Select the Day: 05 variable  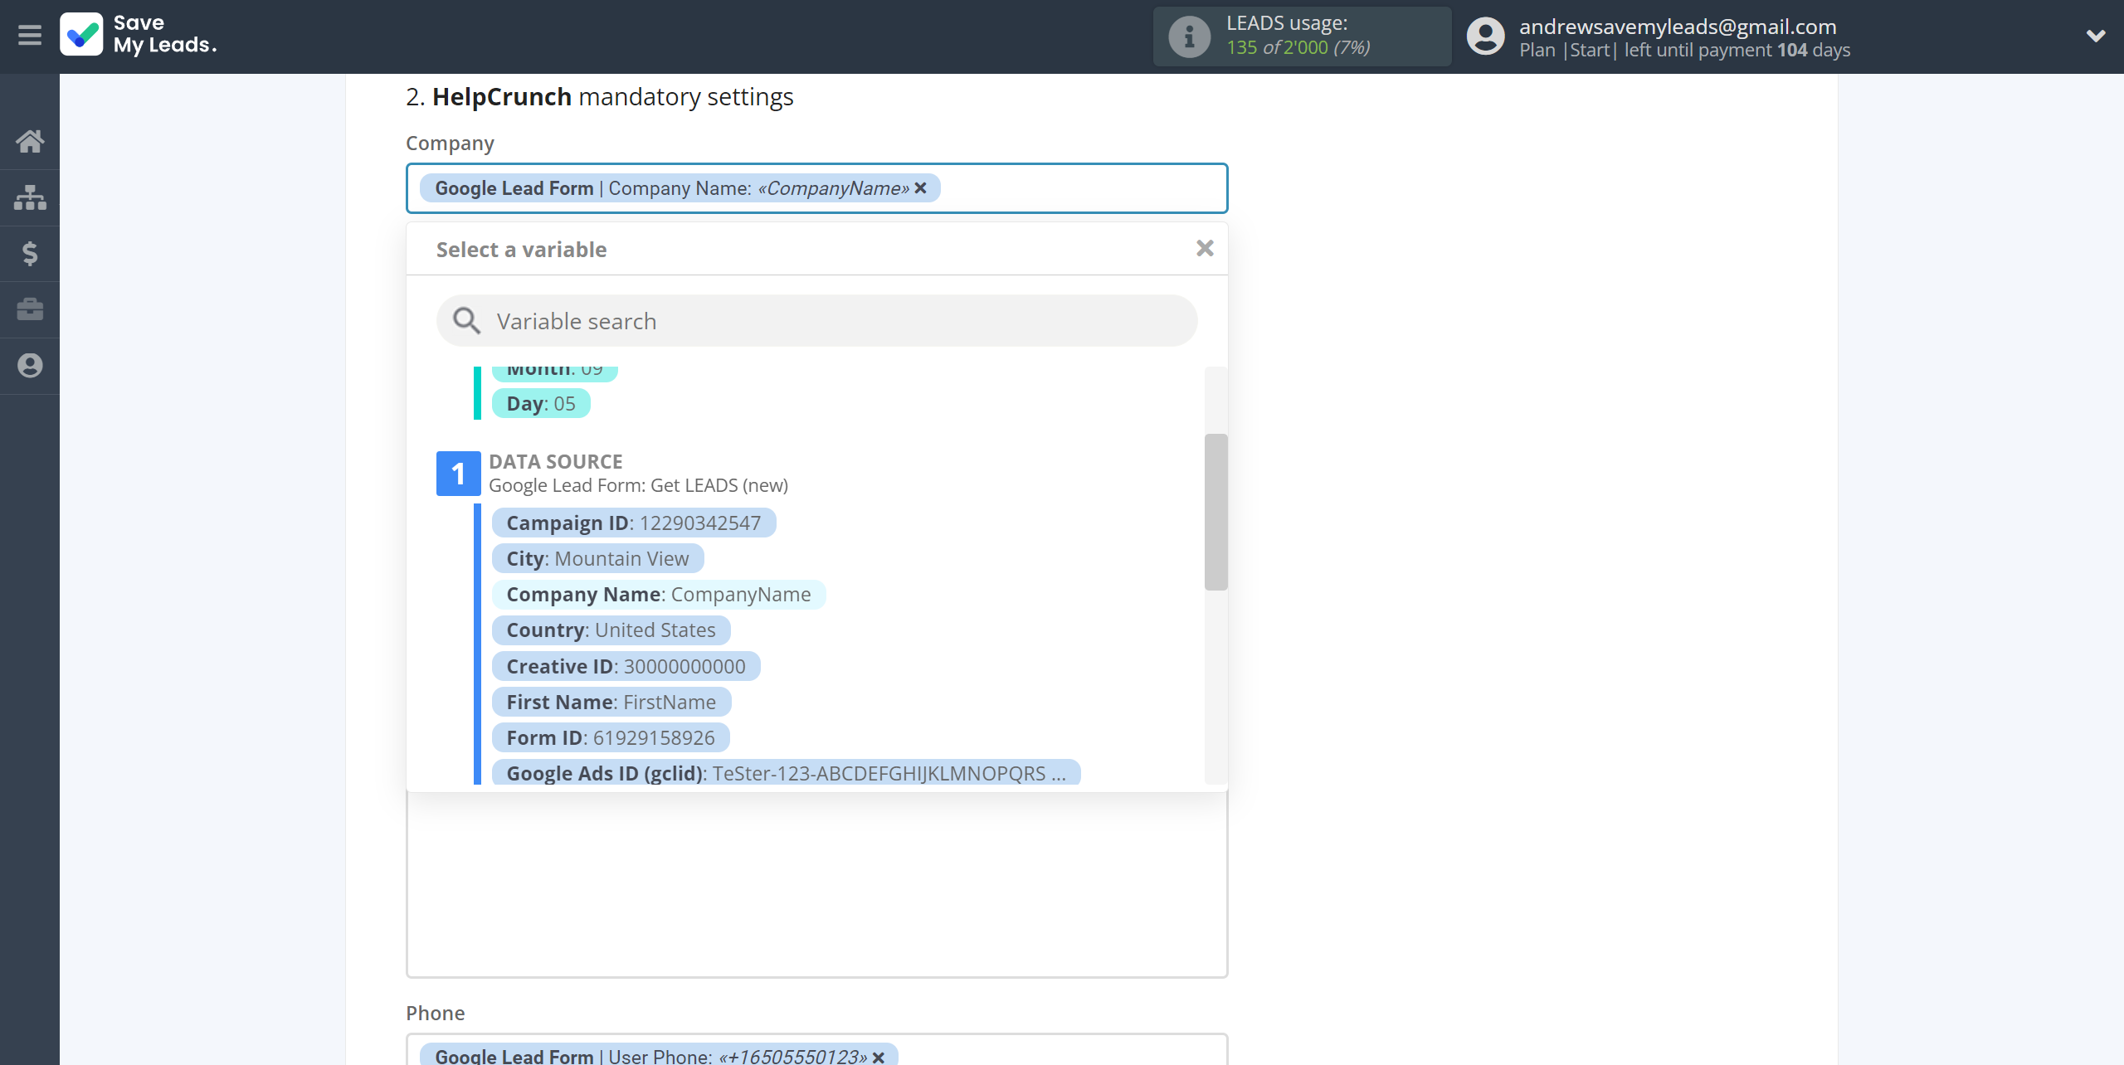pos(541,404)
